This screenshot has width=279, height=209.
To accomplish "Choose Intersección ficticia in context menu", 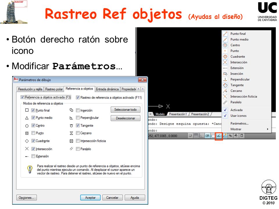I will [x=246, y=96].
